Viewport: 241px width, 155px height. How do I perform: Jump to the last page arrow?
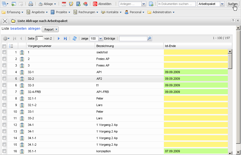pos(65,38)
